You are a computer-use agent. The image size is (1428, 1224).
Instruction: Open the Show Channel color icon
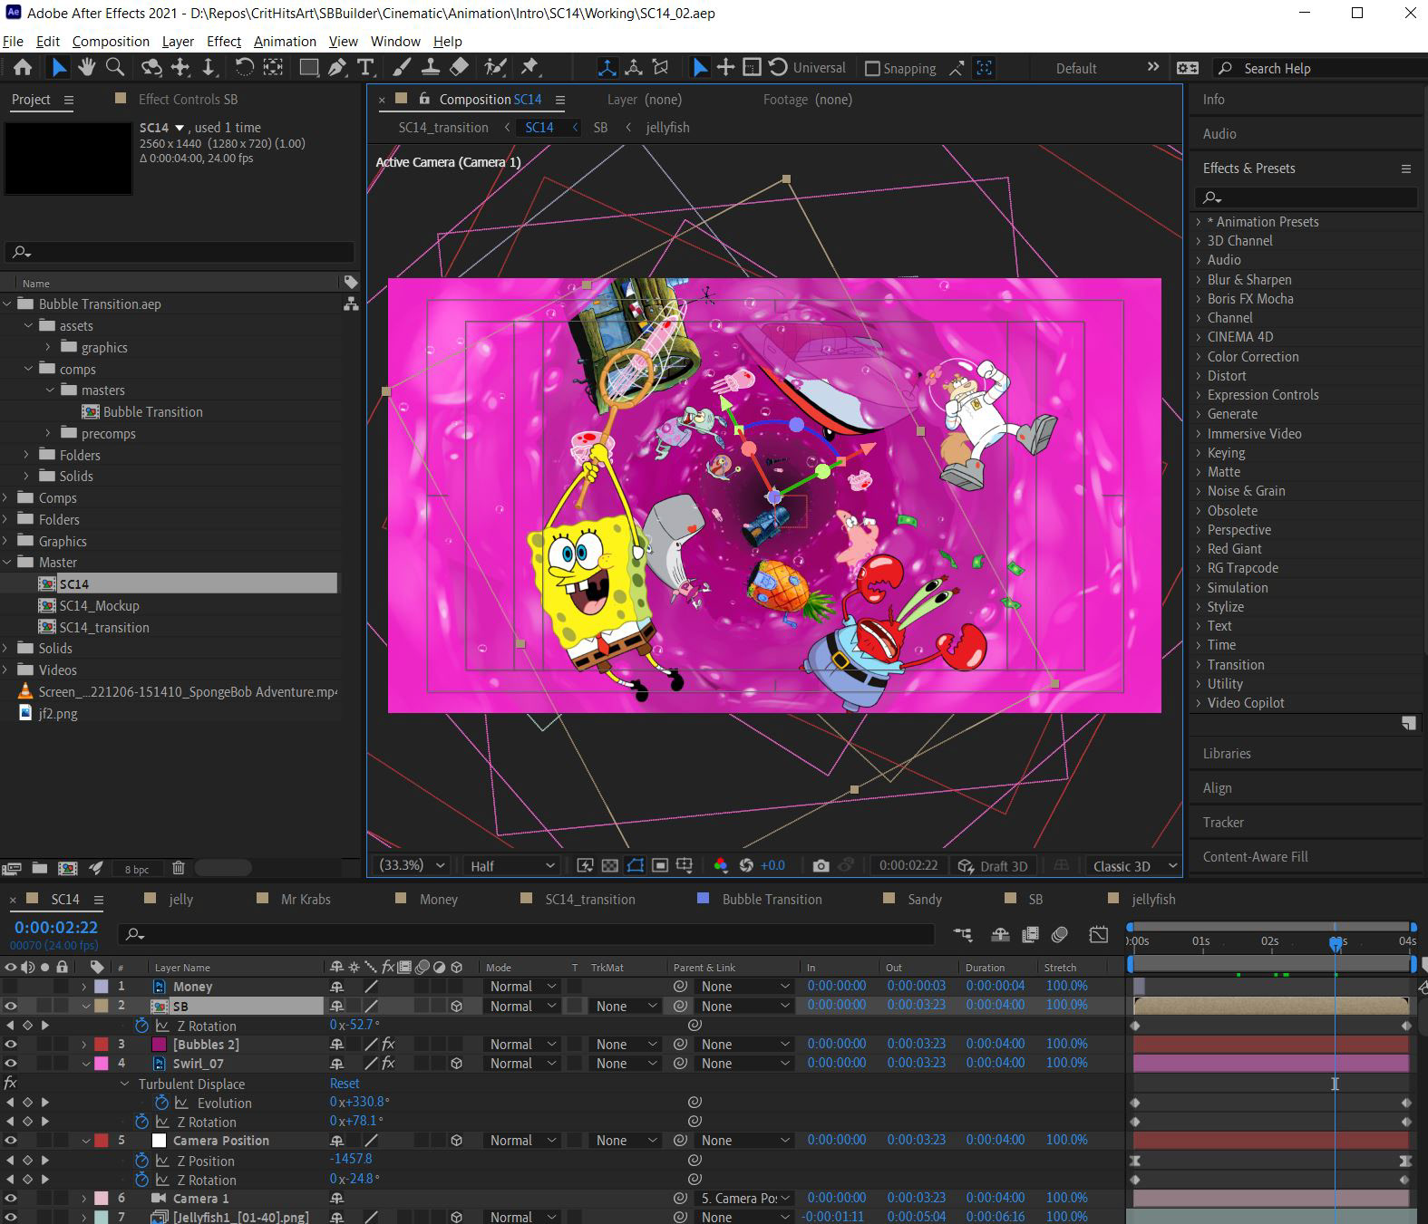pyautogui.click(x=721, y=866)
